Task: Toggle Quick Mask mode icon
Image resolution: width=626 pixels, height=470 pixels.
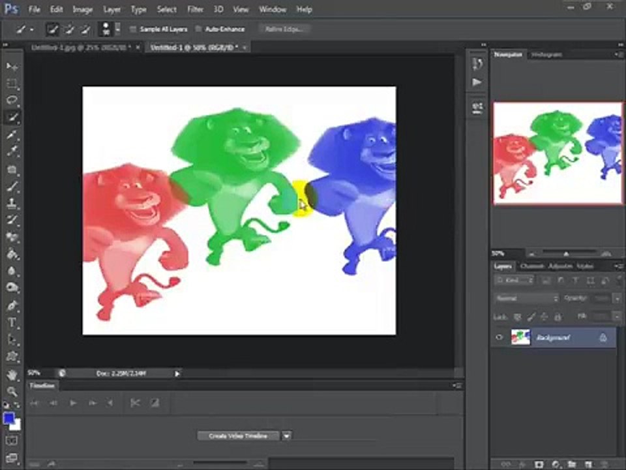Action: 12,441
